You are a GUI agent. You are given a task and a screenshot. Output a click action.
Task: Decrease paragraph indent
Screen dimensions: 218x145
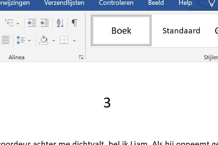(x=32, y=23)
